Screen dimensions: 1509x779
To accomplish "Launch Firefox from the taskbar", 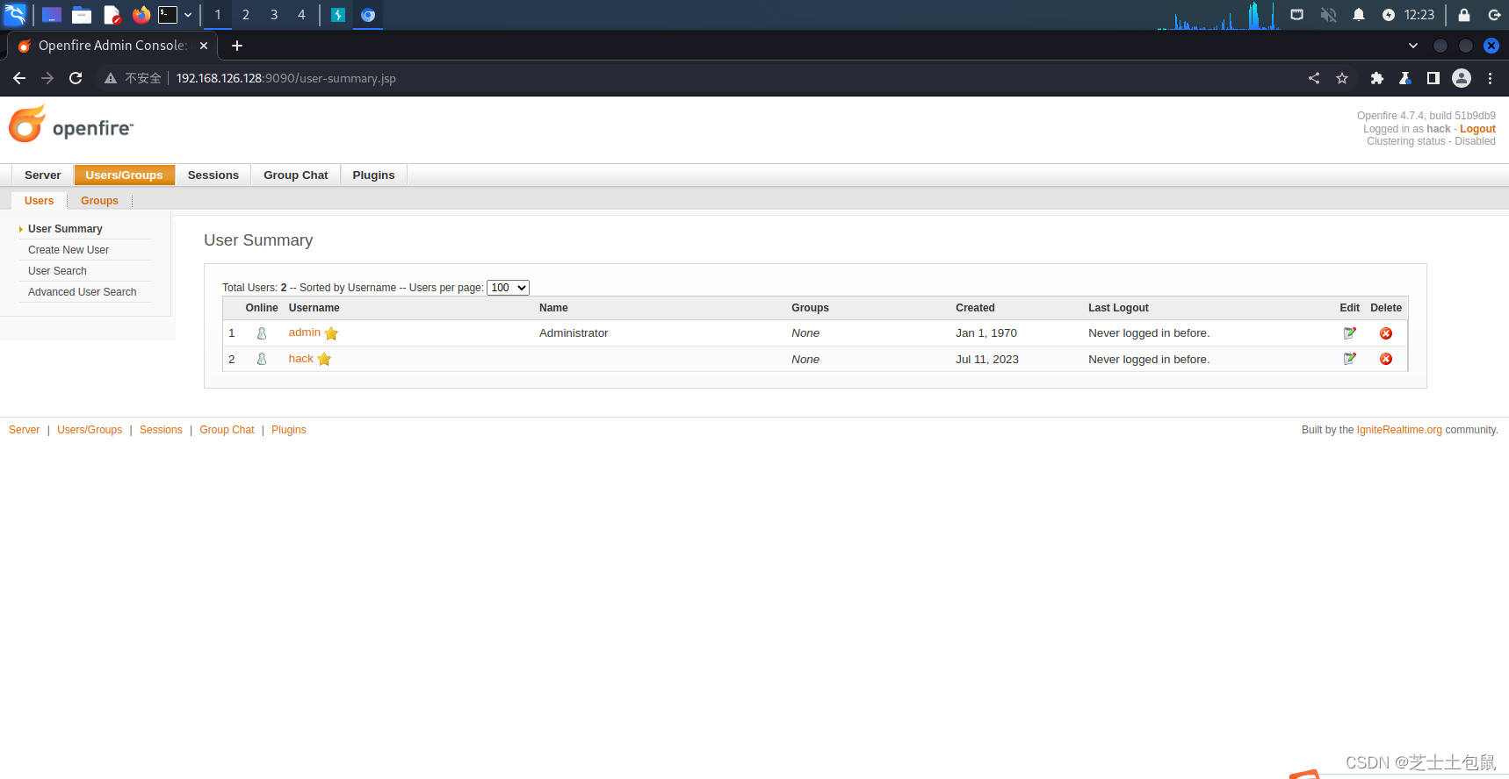I will click(x=141, y=15).
